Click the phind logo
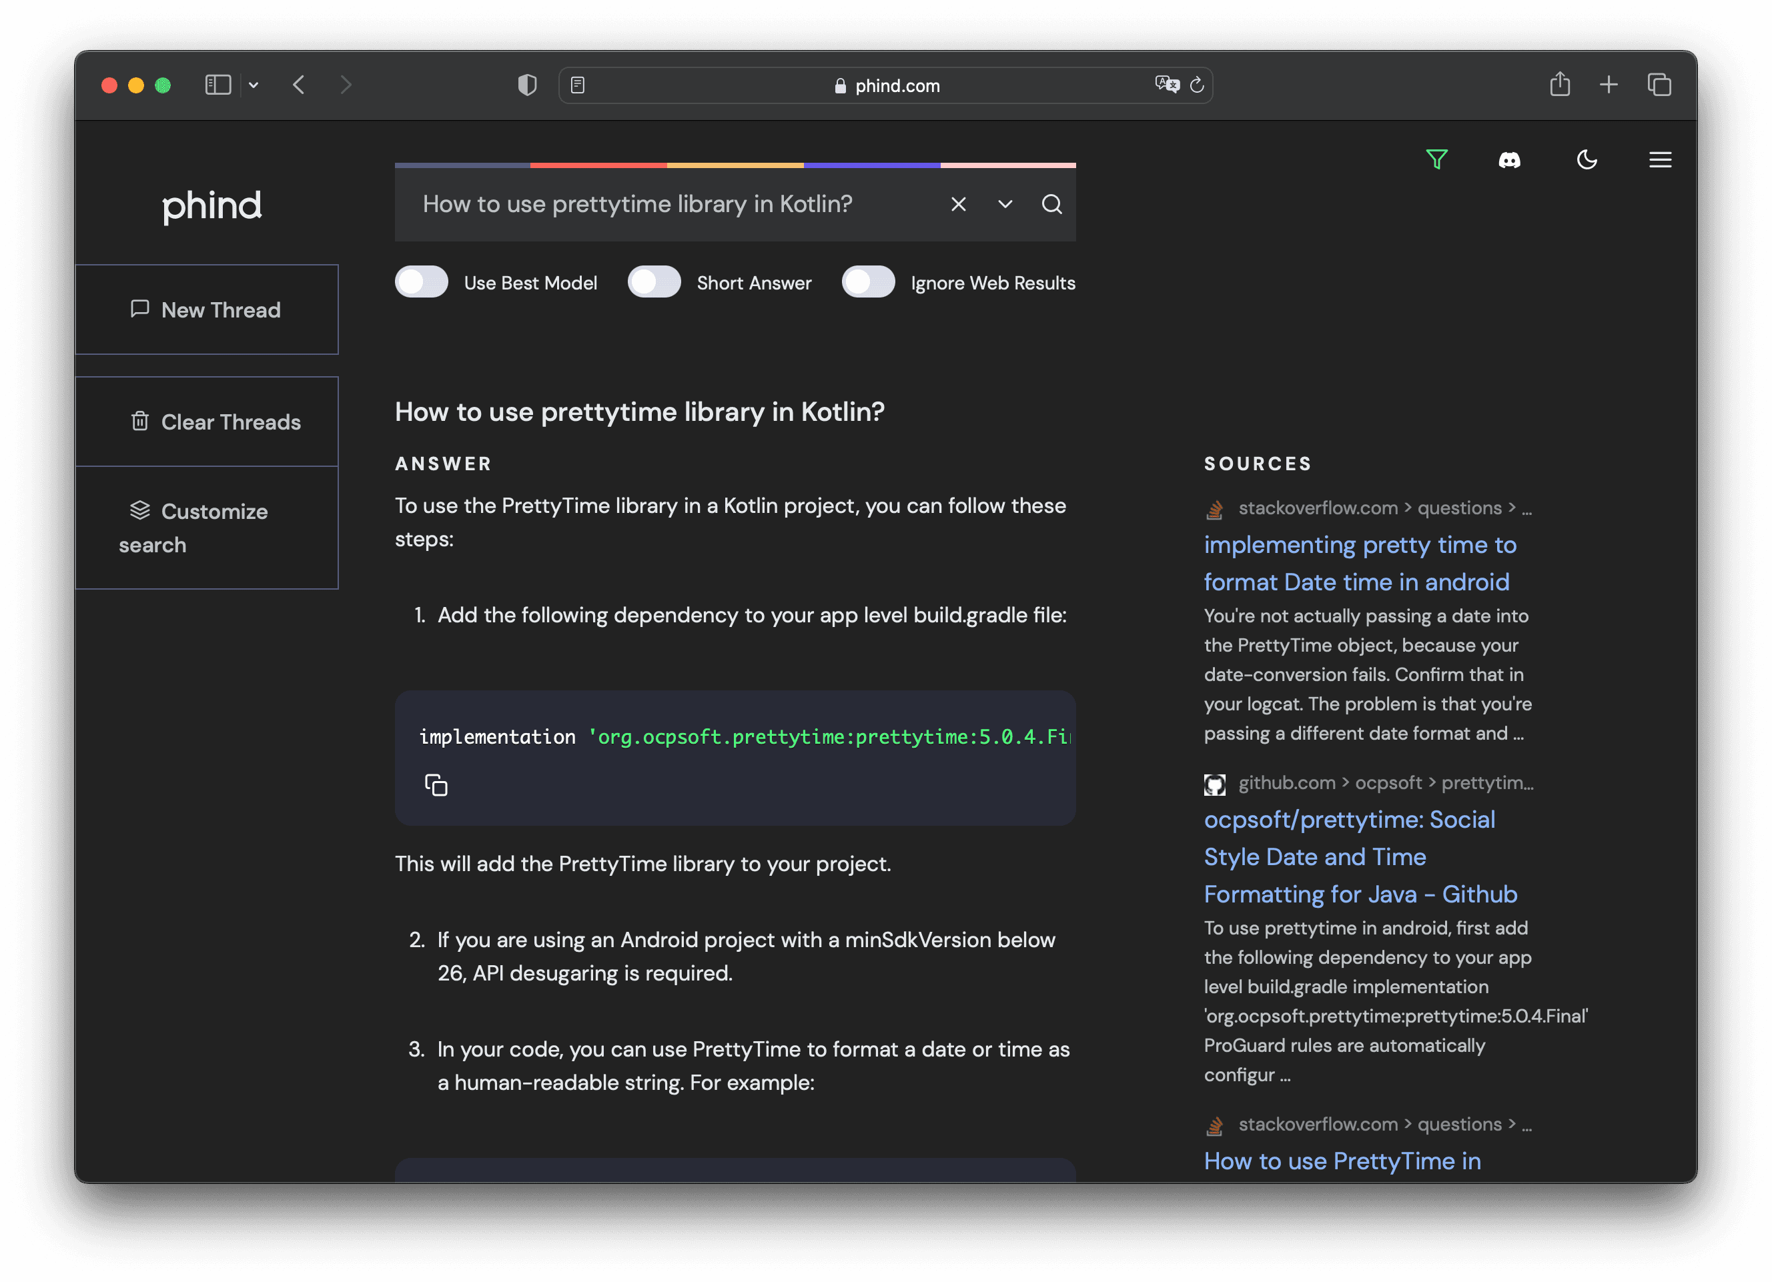This screenshot has height=1282, width=1772. pyautogui.click(x=211, y=206)
